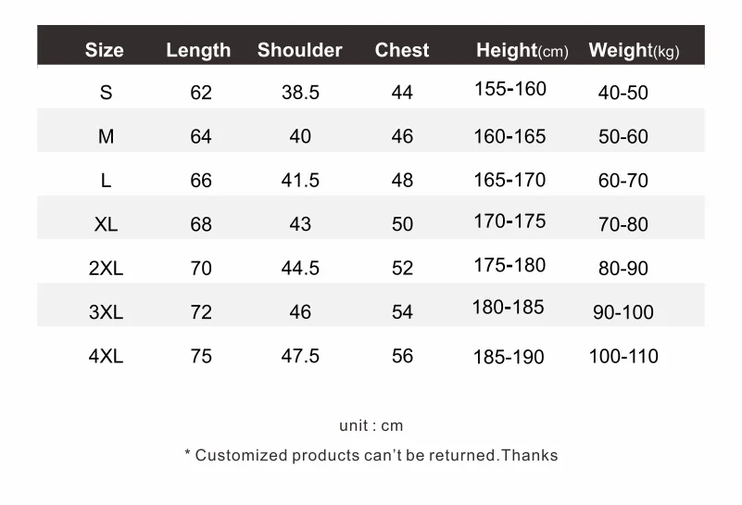Click the Chest column header

[402, 50]
